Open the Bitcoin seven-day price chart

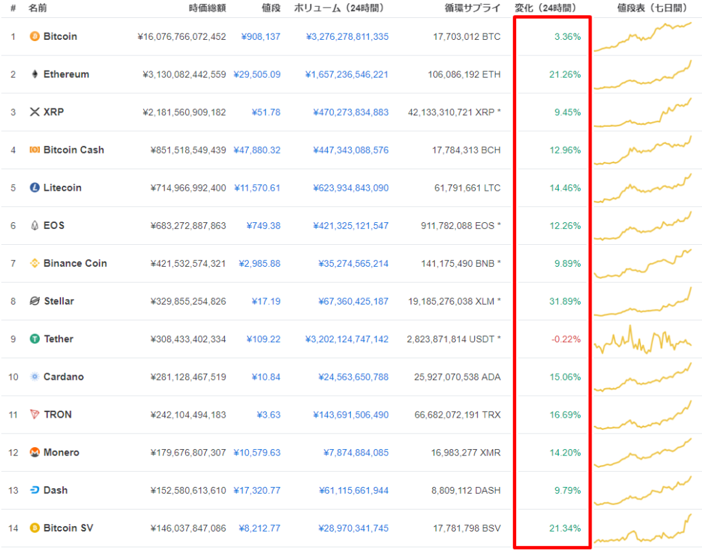642,37
